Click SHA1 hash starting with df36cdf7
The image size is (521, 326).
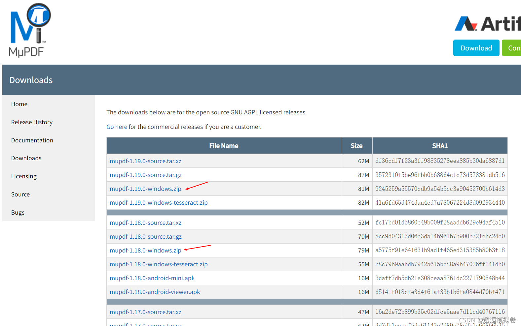pyautogui.click(x=440, y=161)
